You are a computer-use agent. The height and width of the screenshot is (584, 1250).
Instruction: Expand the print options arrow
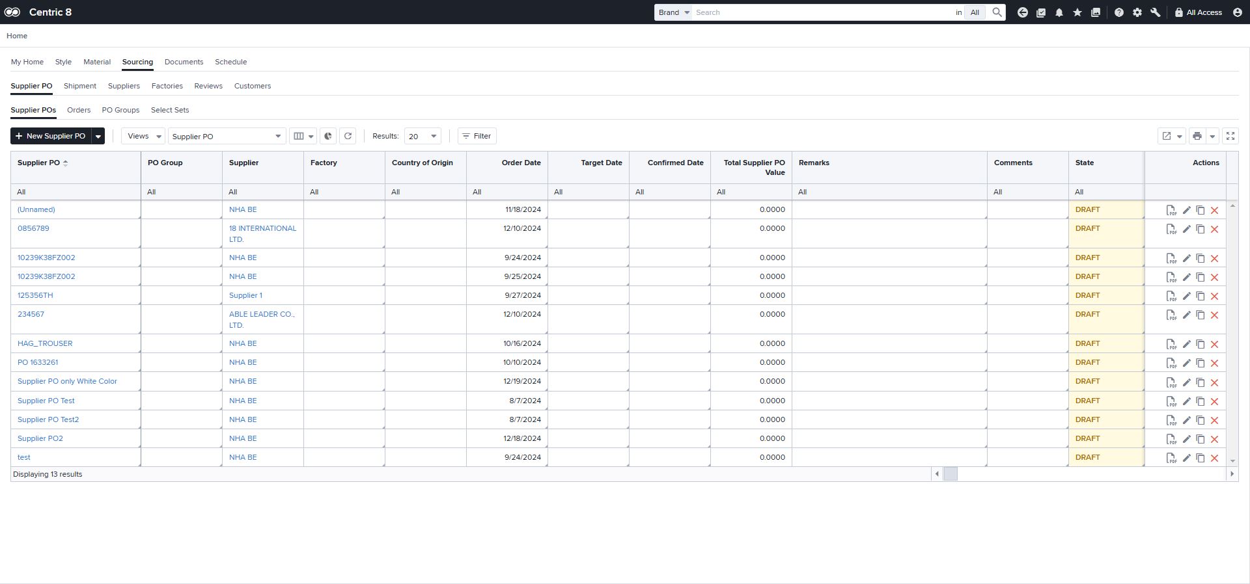(1212, 136)
